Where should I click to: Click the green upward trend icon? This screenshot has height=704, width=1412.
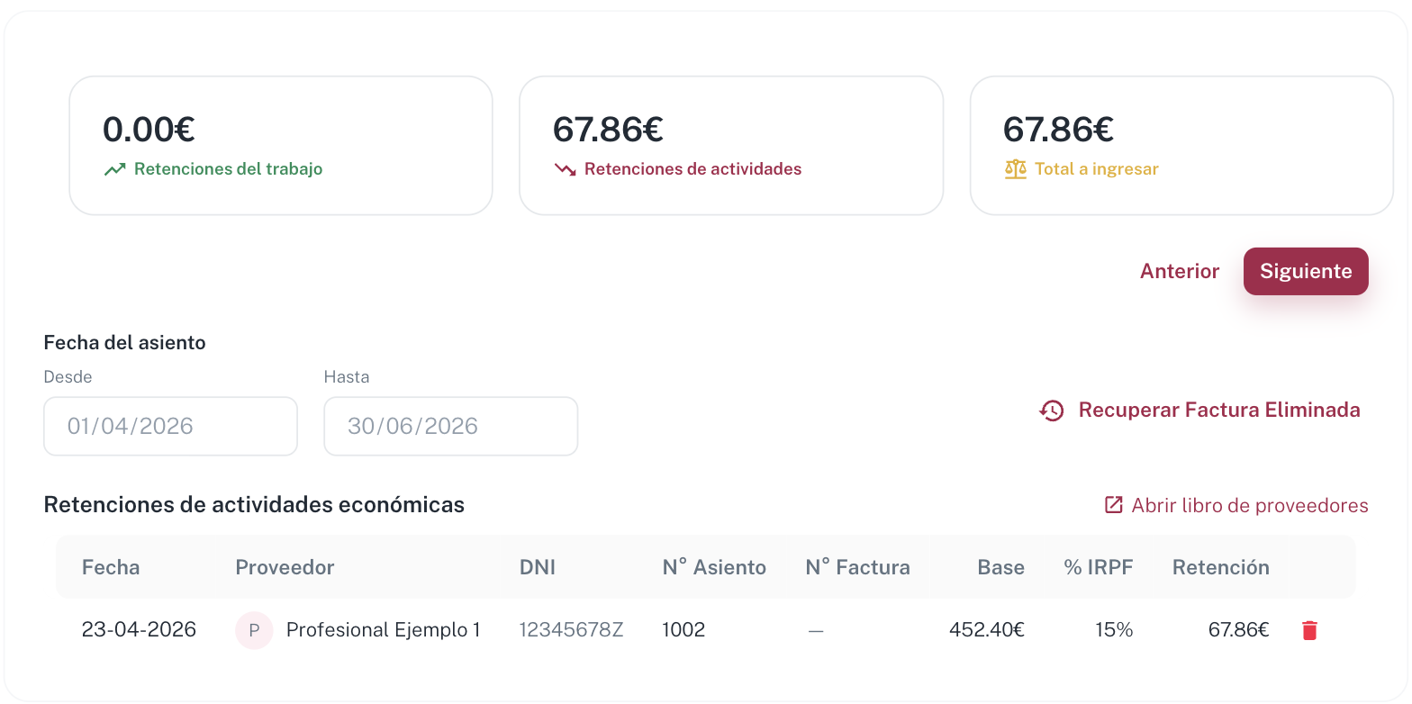click(x=114, y=169)
